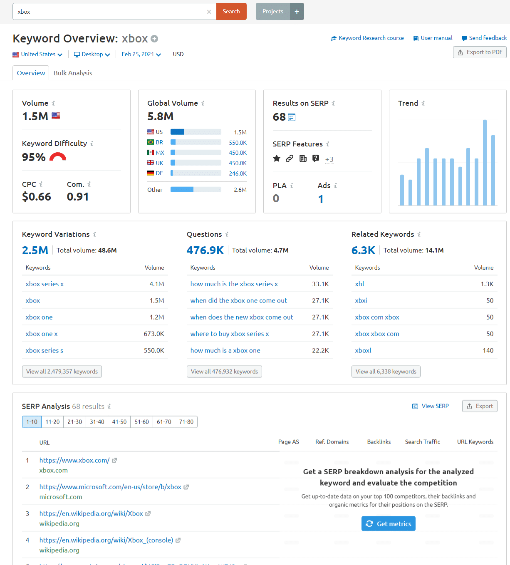The height and width of the screenshot is (565, 510).
Task: Click Export to PDF button
Action: [480, 52]
